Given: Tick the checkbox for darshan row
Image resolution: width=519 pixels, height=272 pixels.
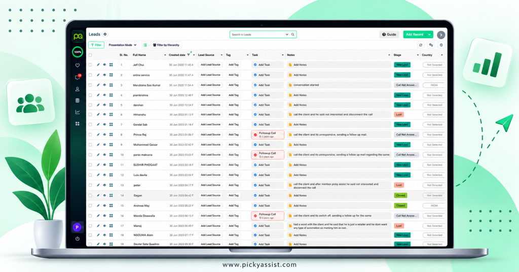Looking at the screenshot, I should (x=90, y=105).
